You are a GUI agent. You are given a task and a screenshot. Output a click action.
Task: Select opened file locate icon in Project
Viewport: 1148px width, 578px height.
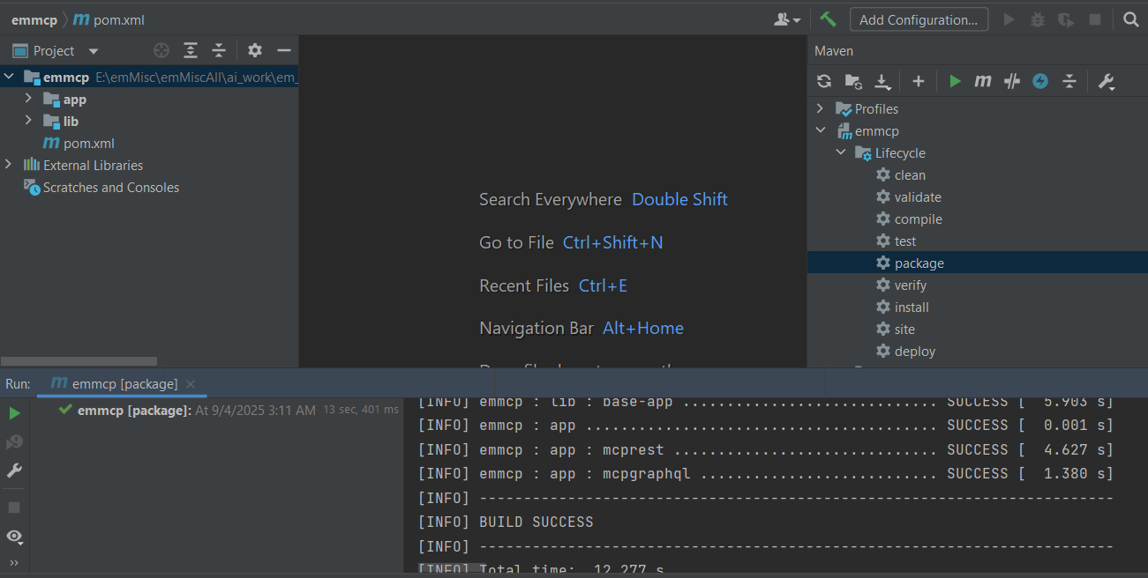pyautogui.click(x=161, y=50)
